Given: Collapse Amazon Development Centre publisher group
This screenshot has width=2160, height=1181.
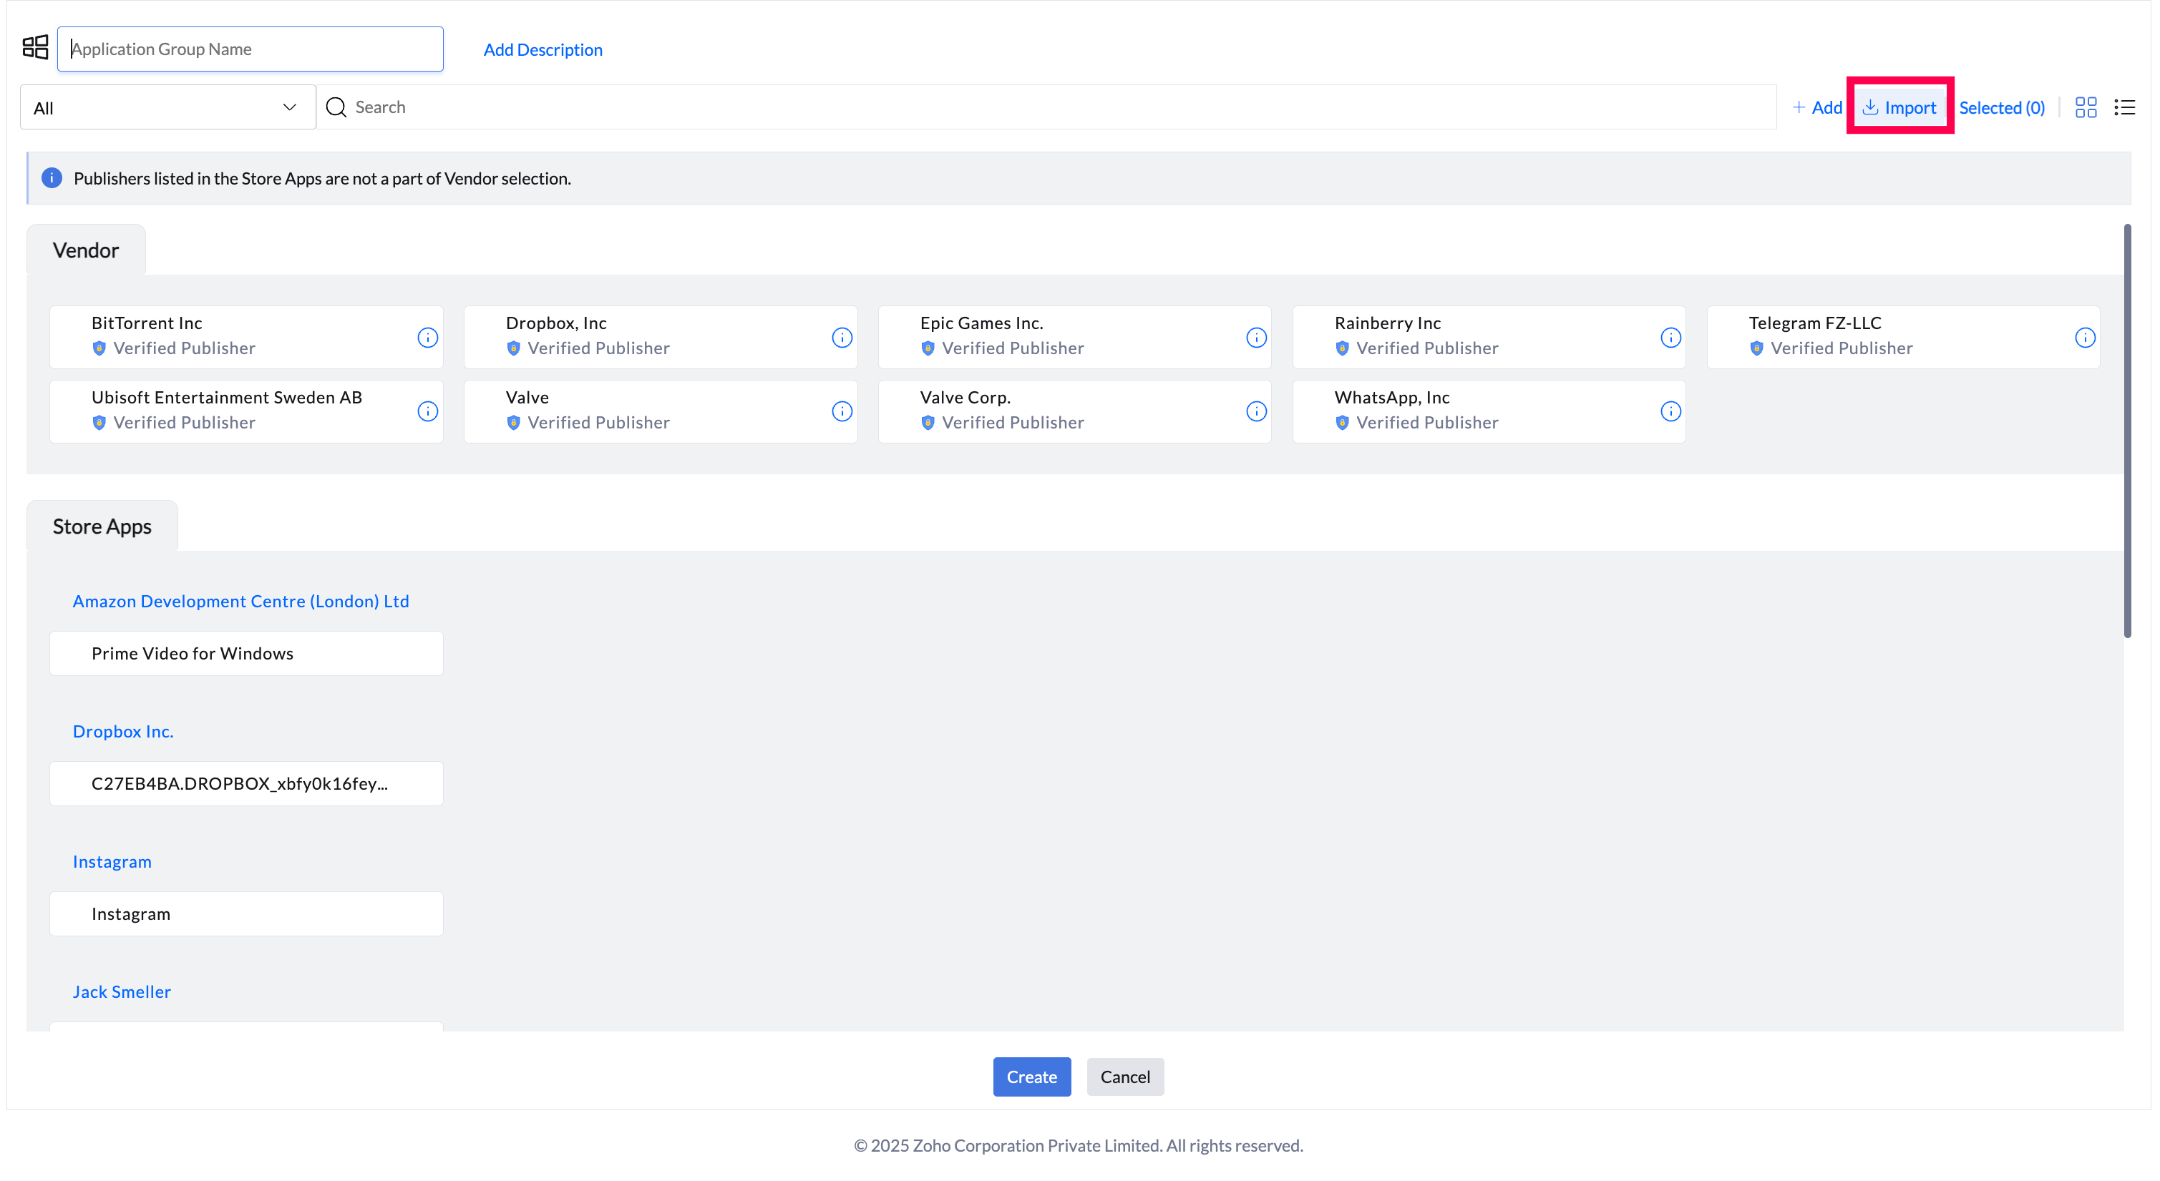Looking at the screenshot, I should point(240,601).
